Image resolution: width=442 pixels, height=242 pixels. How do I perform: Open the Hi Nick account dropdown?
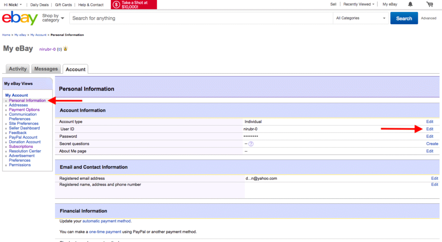coord(13,5)
